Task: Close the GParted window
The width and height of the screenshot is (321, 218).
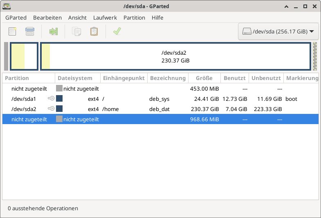Action: pos(314,7)
